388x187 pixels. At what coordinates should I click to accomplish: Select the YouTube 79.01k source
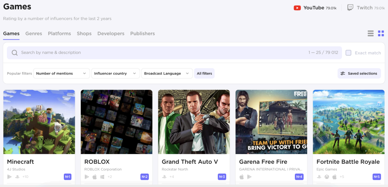[x=315, y=8]
